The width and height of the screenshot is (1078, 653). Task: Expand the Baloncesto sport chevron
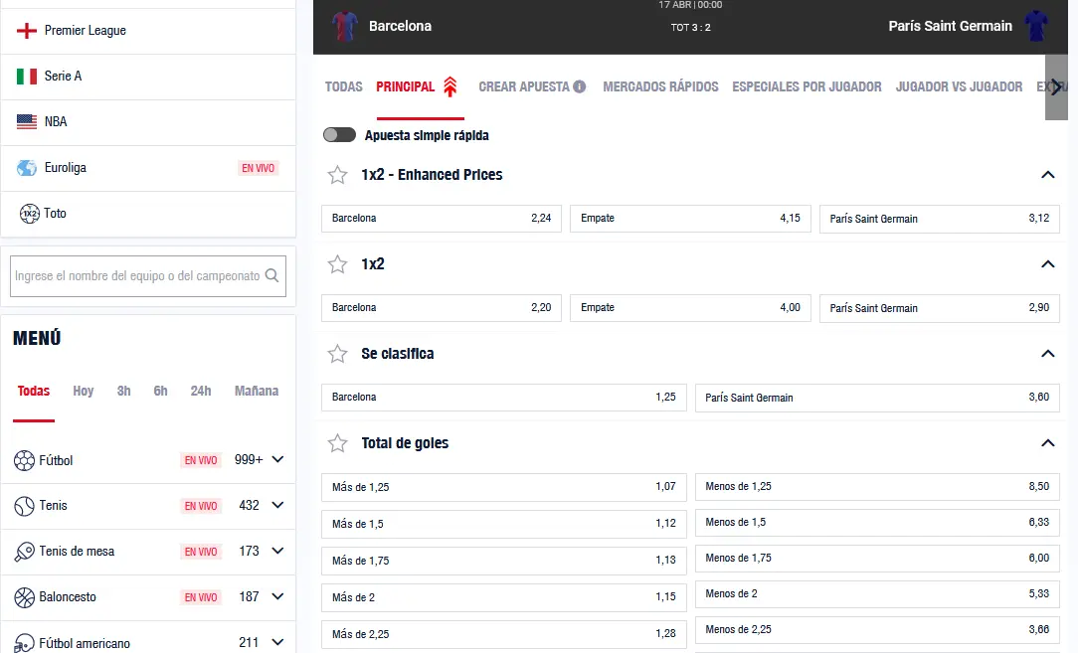pyautogui.click(x=277, y=596)
